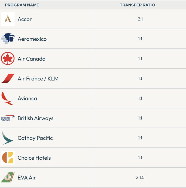
Task: Open the Accor program name text
Action: pos(25,19)
